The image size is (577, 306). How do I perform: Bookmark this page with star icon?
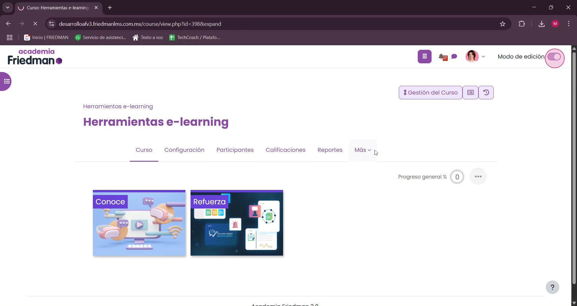pos(502,24)
